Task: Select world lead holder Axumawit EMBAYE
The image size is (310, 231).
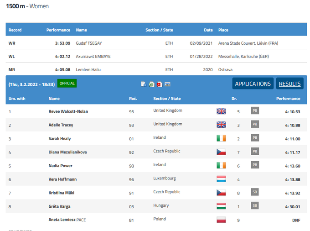Action: pyautogui.click(x=93, y=57)
